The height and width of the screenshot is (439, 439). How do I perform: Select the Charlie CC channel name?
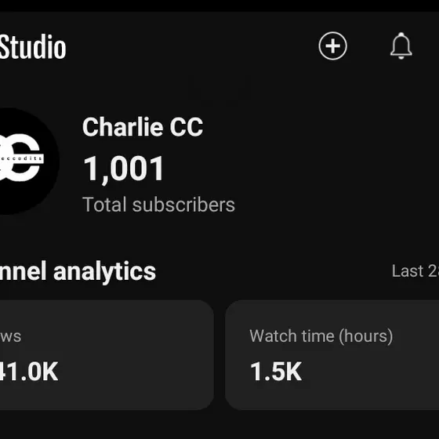(143, 127)
